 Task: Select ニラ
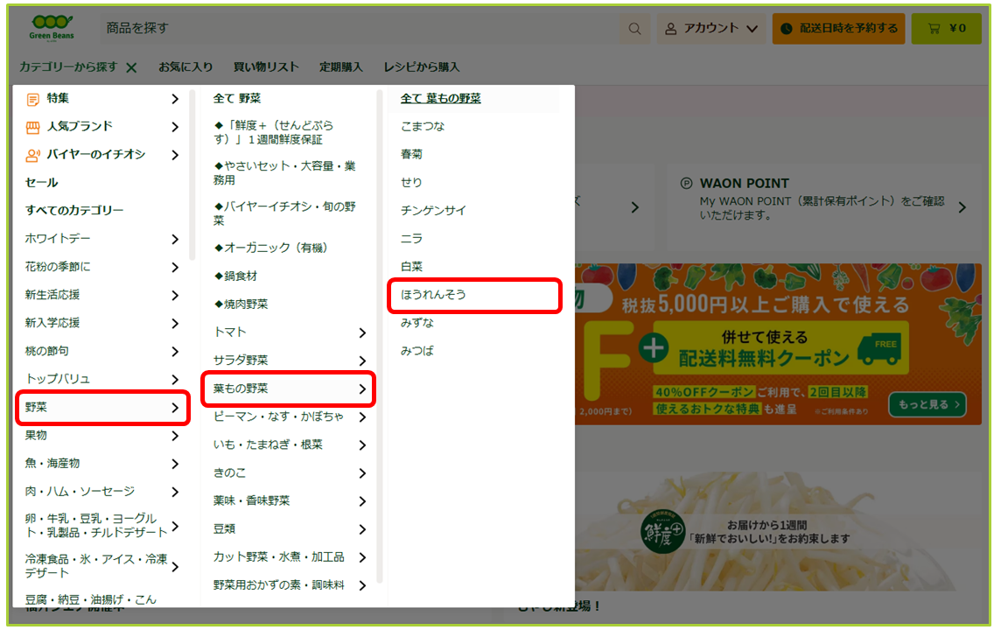click(x=410, y=238)
